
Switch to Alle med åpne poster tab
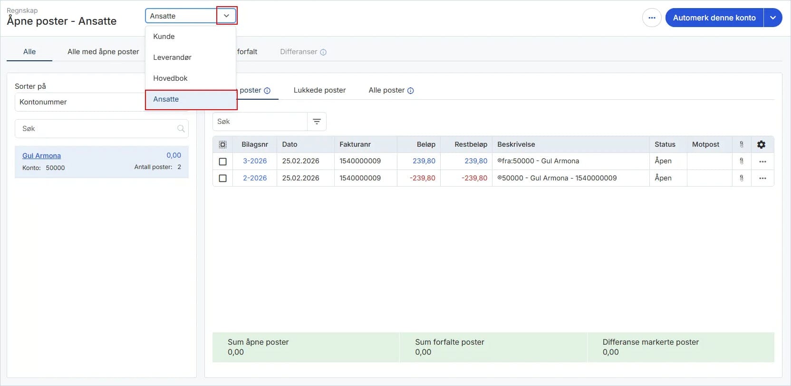pyautogui.click(x=103, y=52)
